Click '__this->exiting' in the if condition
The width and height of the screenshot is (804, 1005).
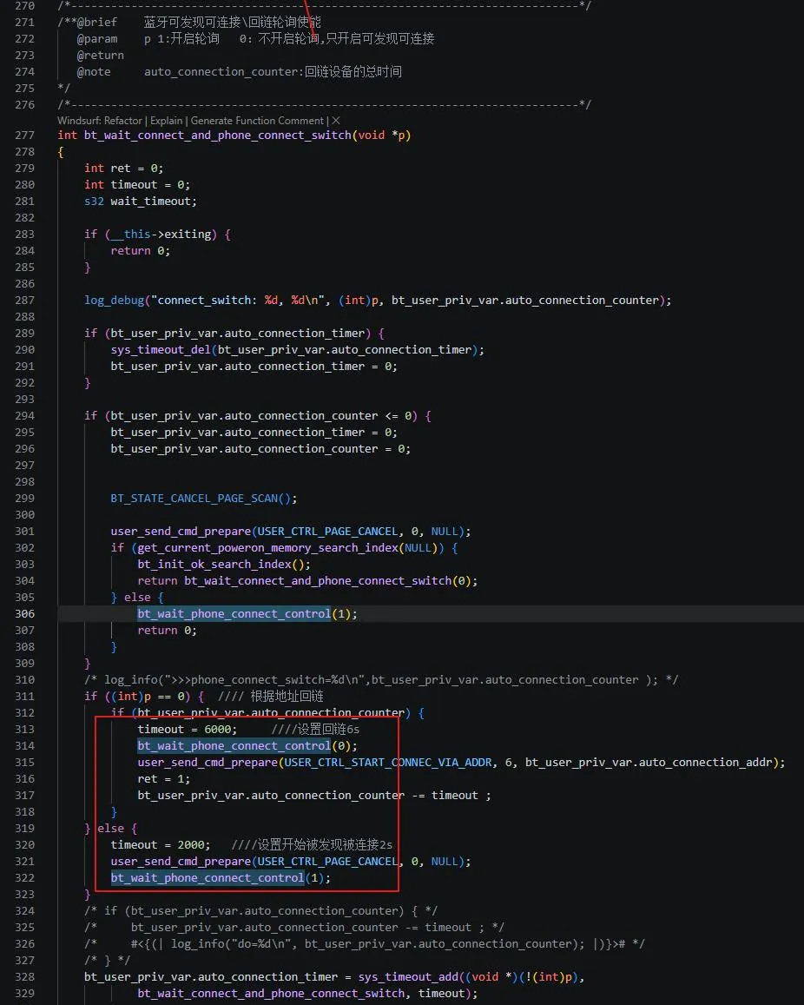tap(161, 234)
